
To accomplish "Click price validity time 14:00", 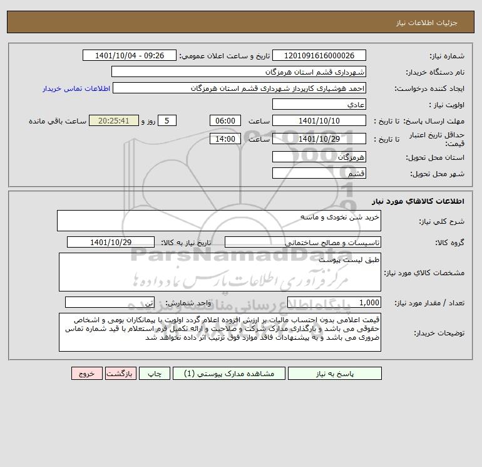I will click(225, 139).
